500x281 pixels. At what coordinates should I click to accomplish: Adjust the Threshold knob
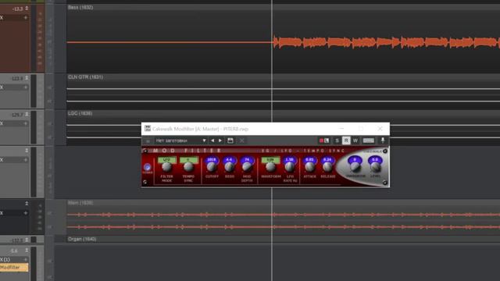point(355,167)
